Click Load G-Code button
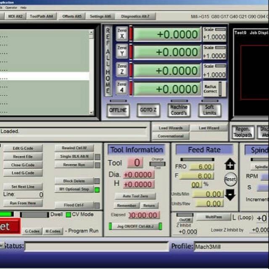This screenshot has width=269, height=269. click(x=23, y=173)
